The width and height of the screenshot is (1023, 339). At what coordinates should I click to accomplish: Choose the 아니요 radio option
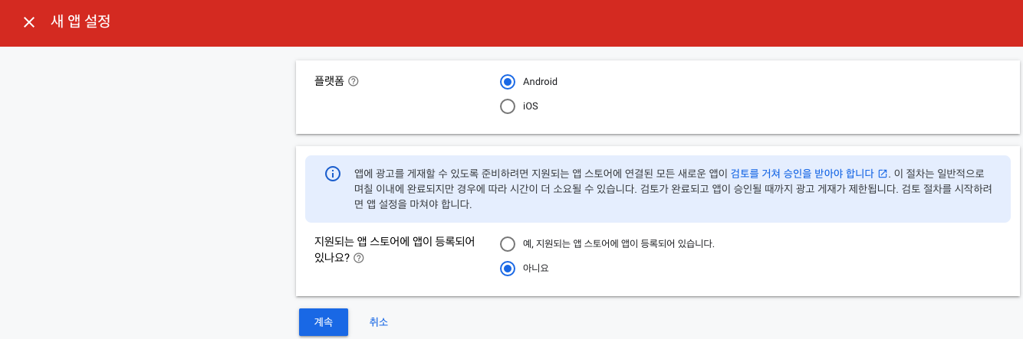click(507, 269)
